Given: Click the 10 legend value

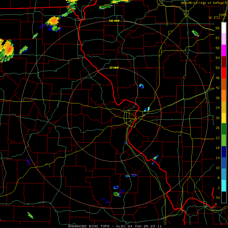Looking at the screenshot, I should [218, 168].
